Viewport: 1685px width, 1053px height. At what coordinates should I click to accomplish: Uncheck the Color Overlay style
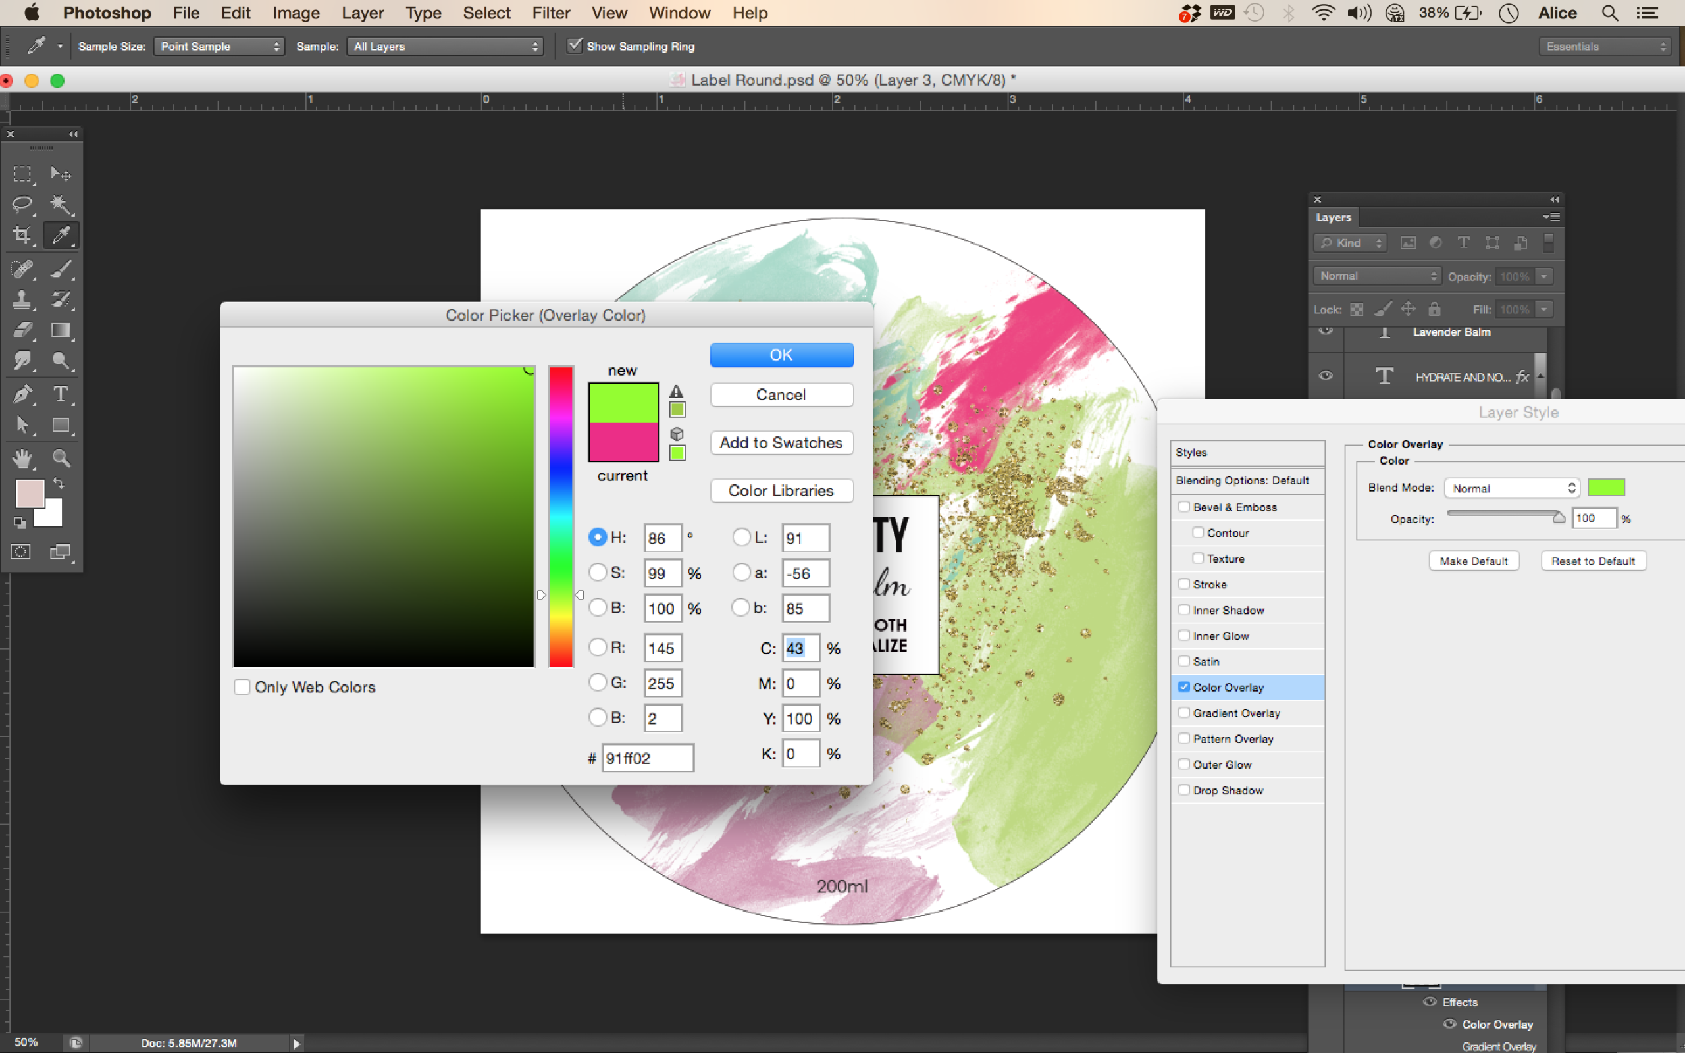coord(1183,686)
